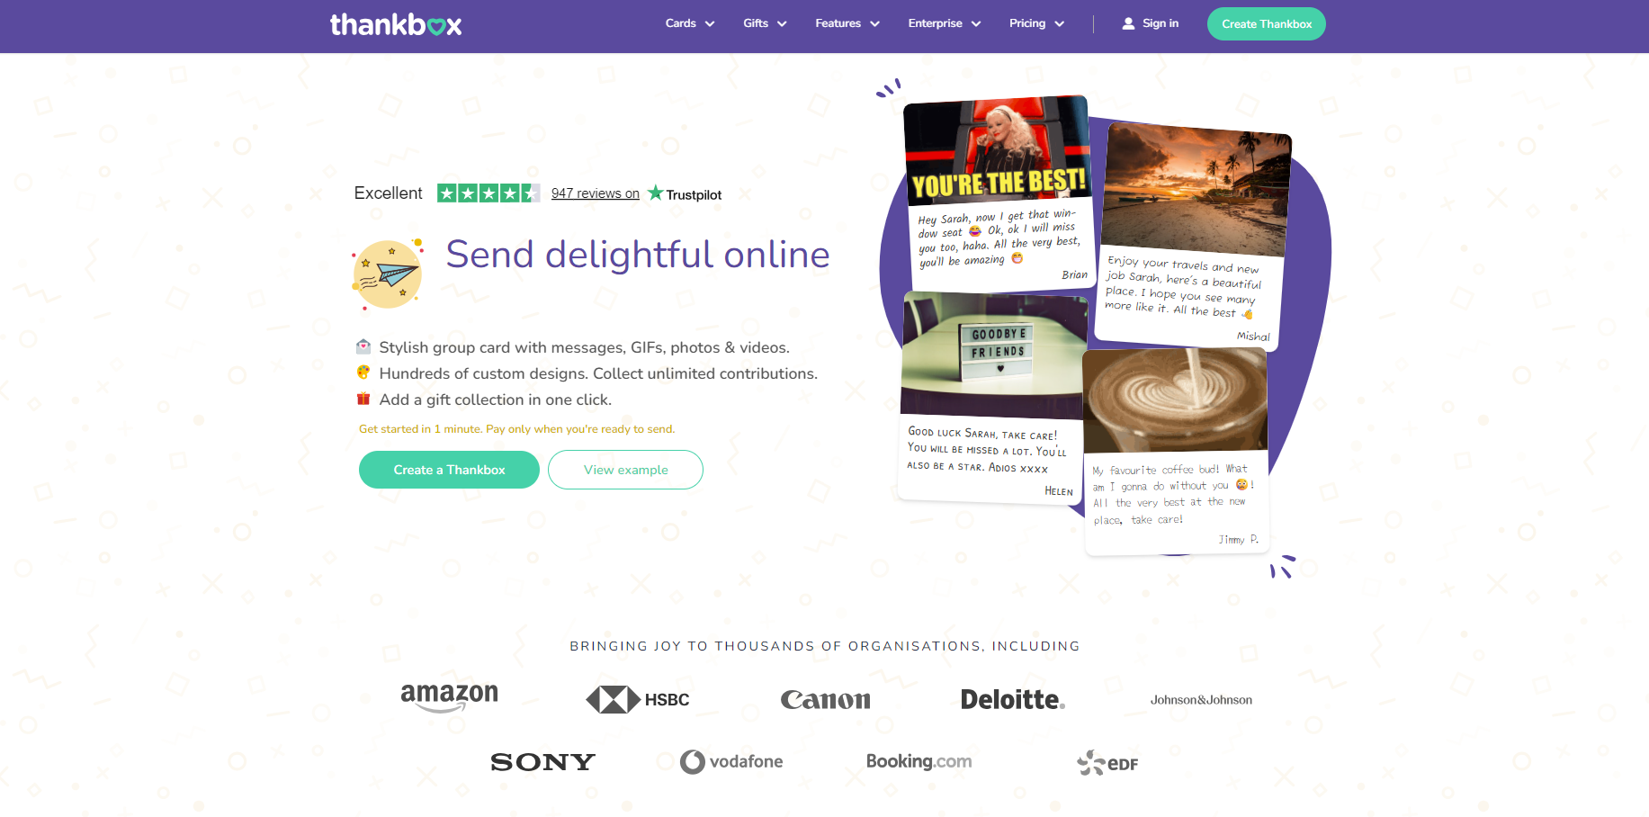Click the View example button
Image resolution: width=1649 pixels, height=817 pixels.
coord(625,470)
